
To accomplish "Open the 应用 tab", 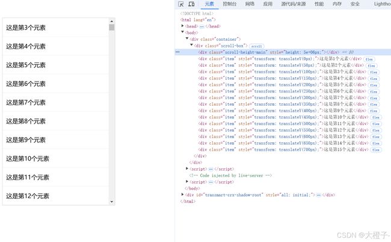I will click(x=268, y=4).
